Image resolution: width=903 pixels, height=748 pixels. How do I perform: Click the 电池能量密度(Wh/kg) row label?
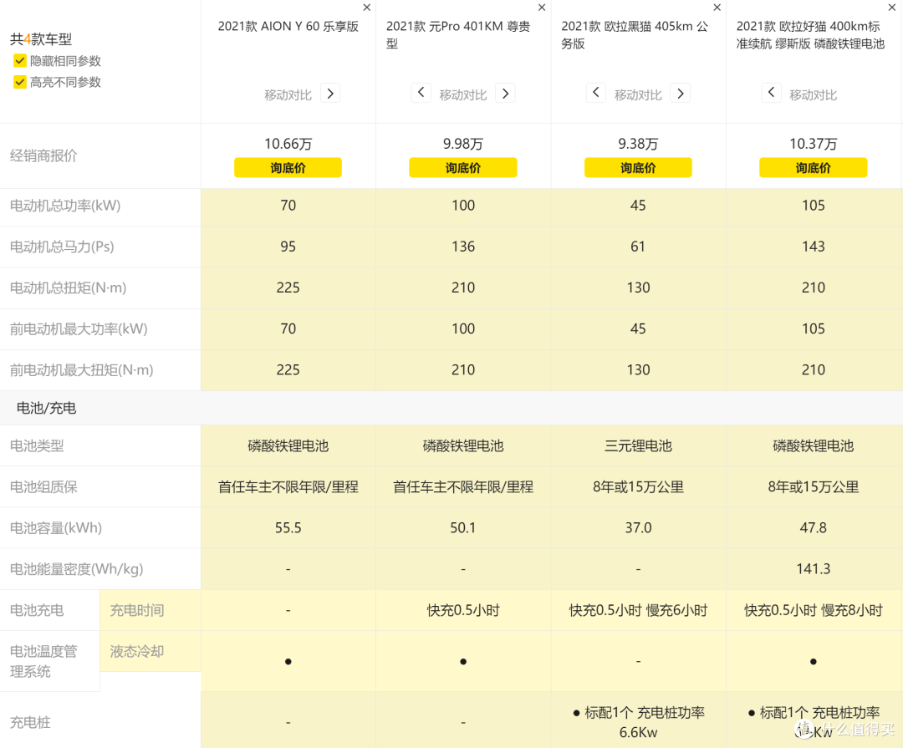pos(77,569)
